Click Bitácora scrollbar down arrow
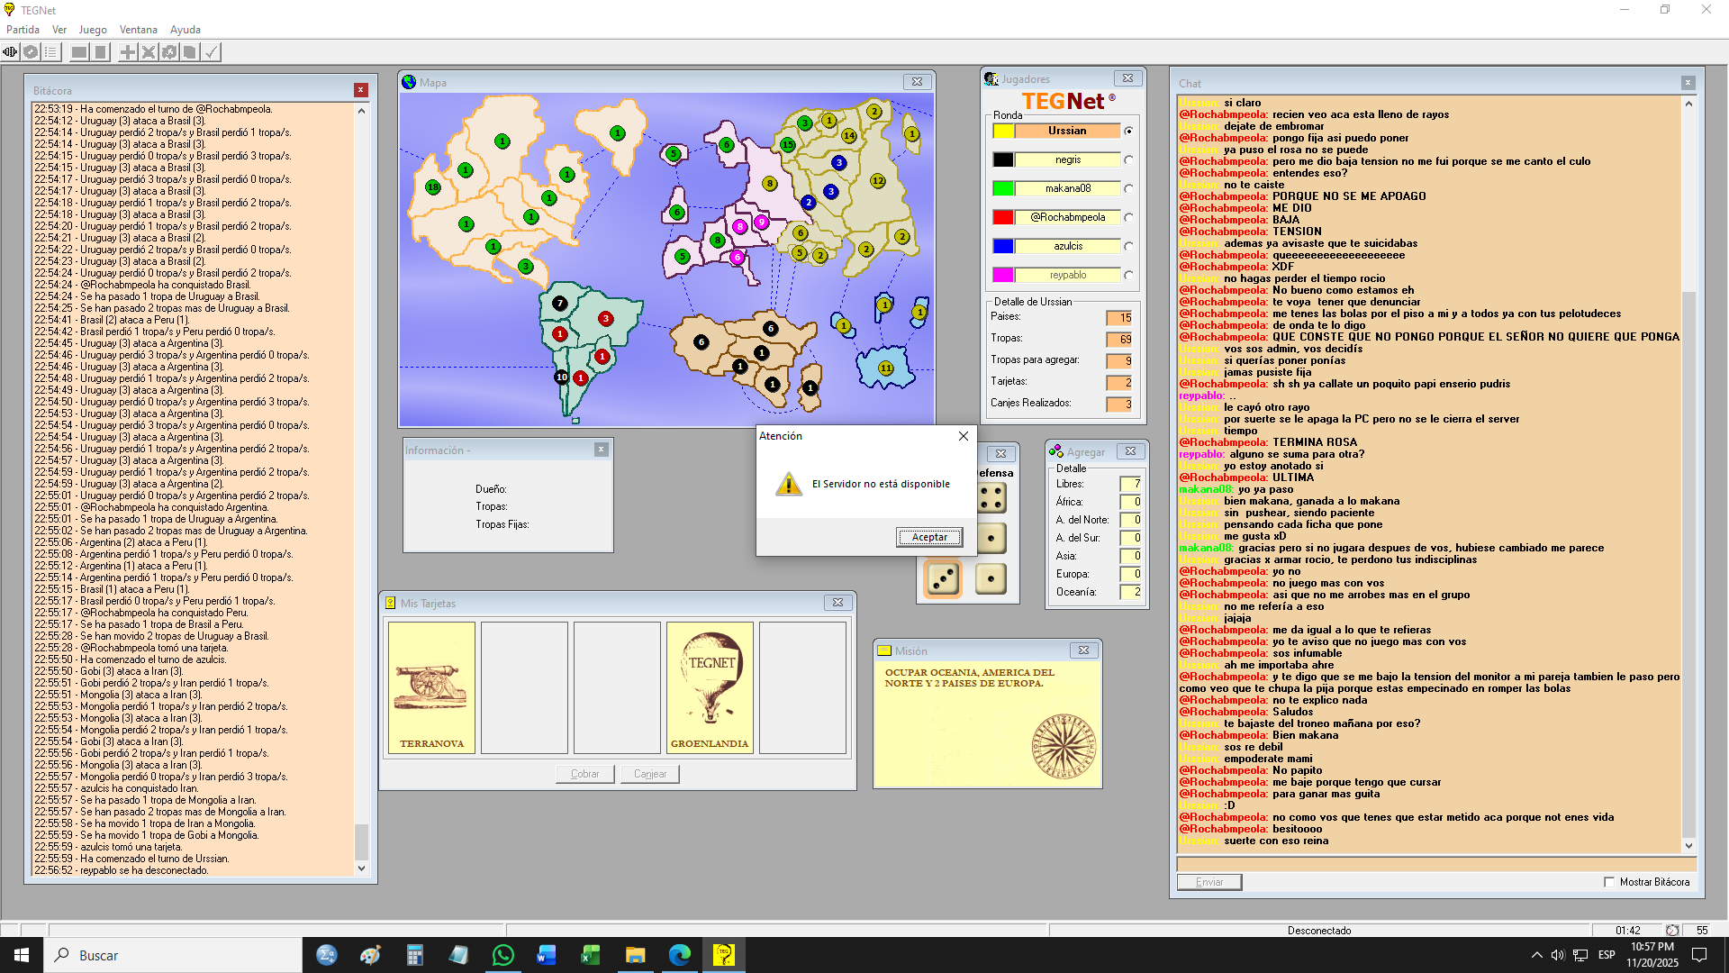Screen dimensions: 1729x973 click(361, 868)
